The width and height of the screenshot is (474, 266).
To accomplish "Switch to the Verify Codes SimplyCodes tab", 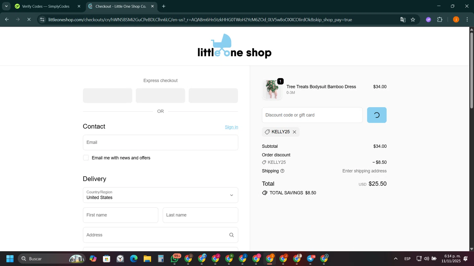I will pos(46,6).
